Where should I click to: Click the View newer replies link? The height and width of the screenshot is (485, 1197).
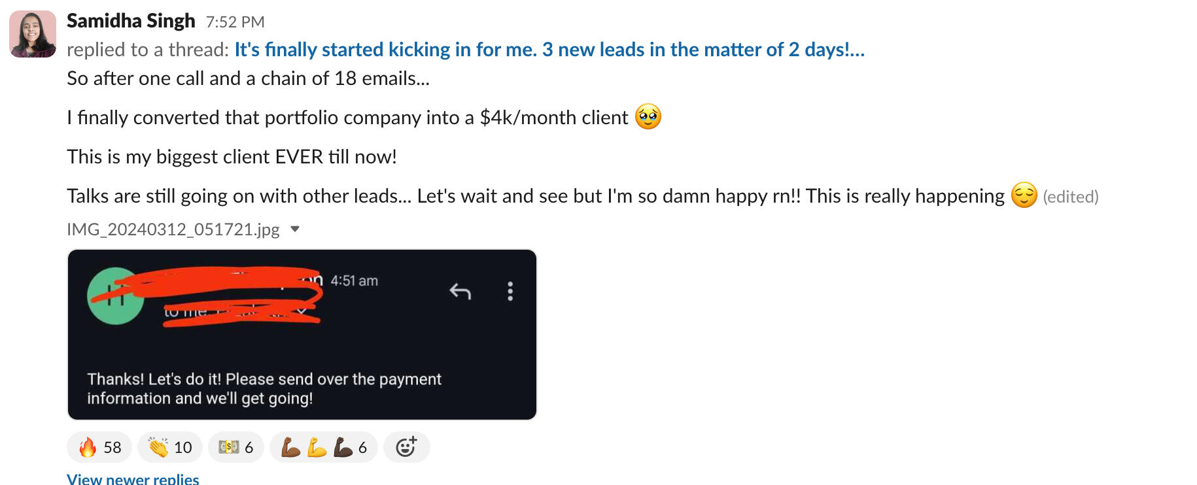pos(133,479)
